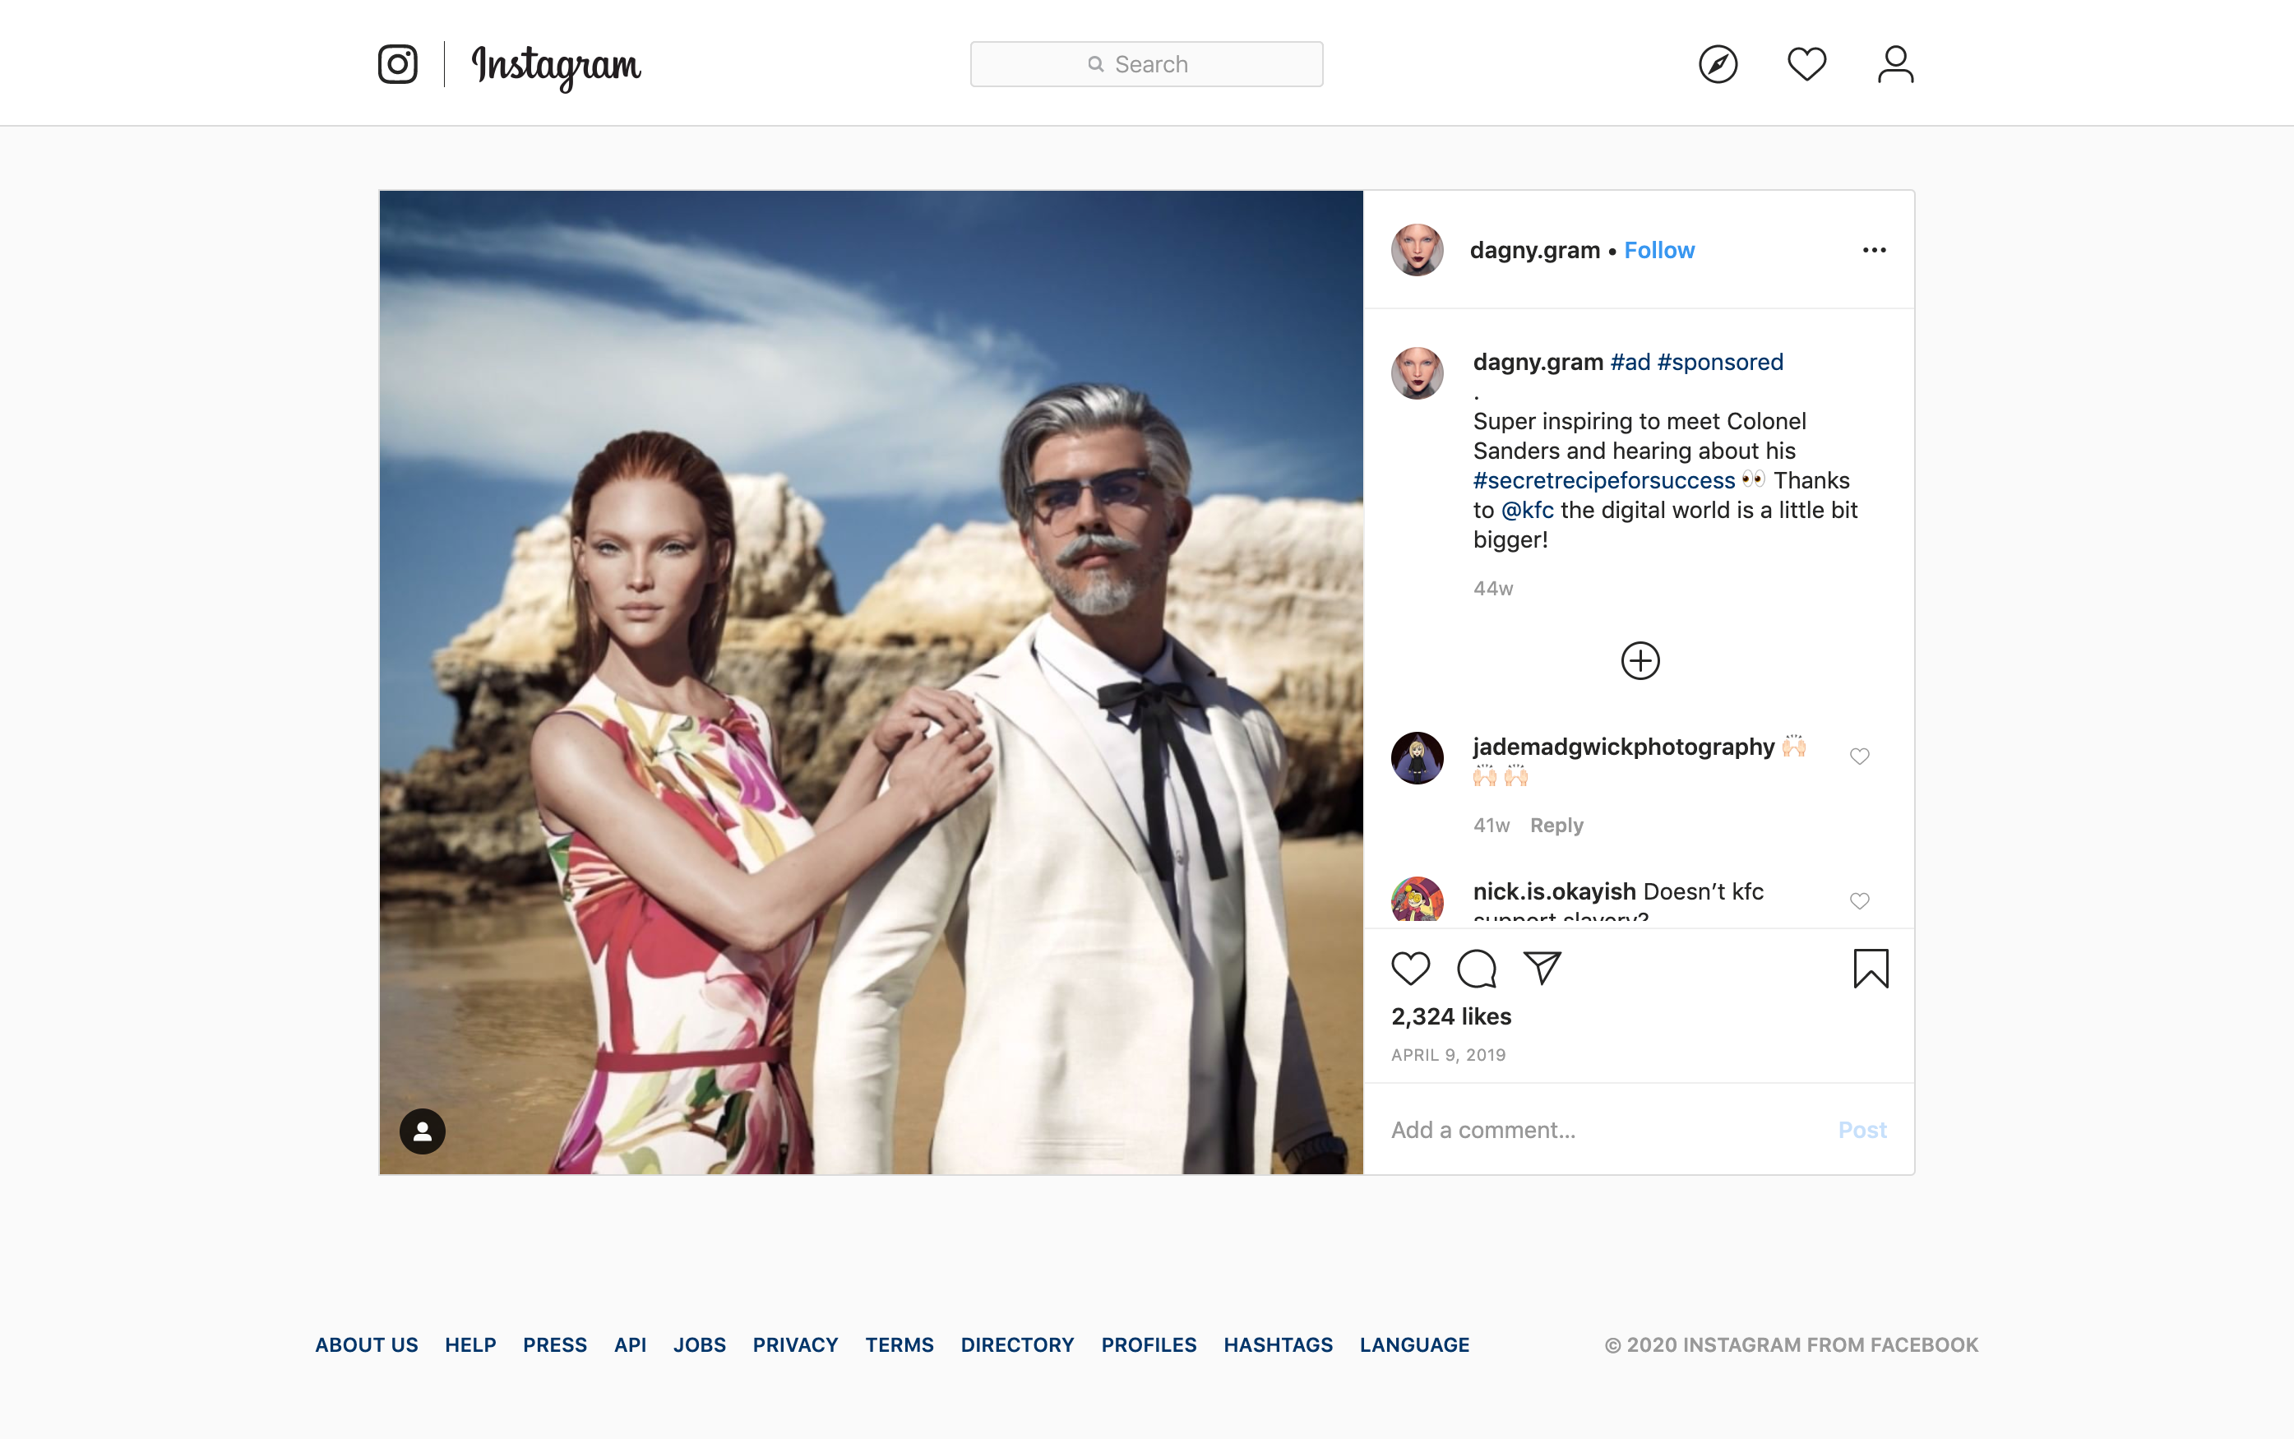This screenshot has height=1439, width=2294.
Task: Show tagged people icon on photo
Action: pyautogui.click(x=423, y=1131)
